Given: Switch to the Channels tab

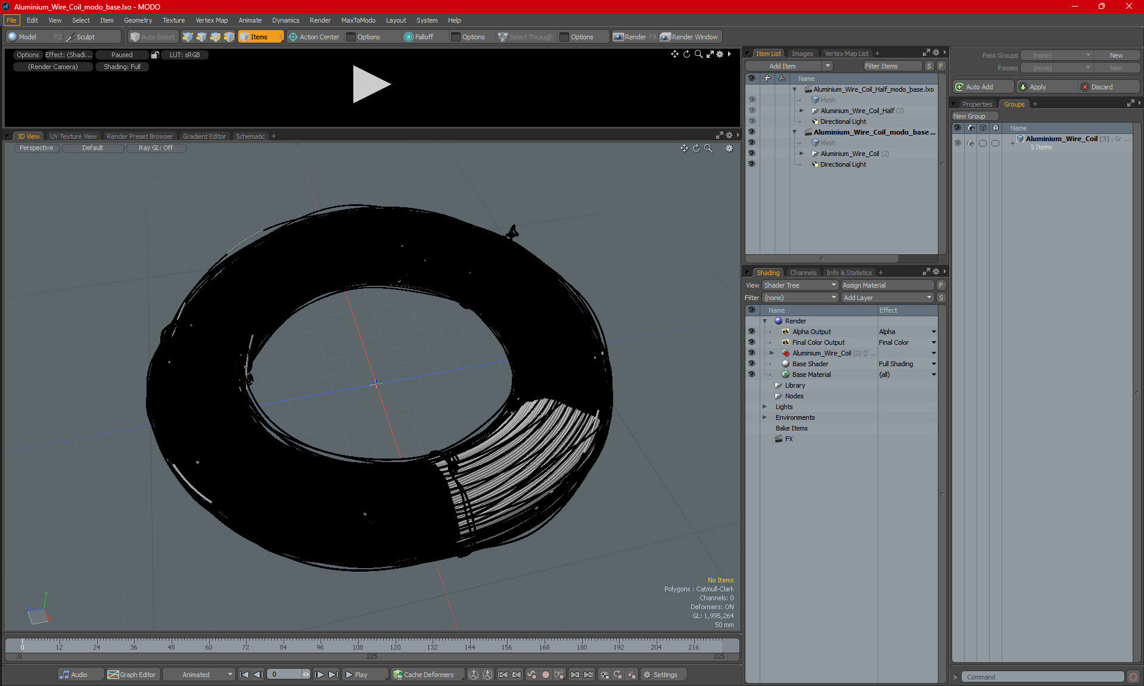Looking at the screenshot, I should tap(803, 273).
